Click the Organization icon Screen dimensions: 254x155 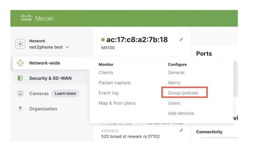20,109
